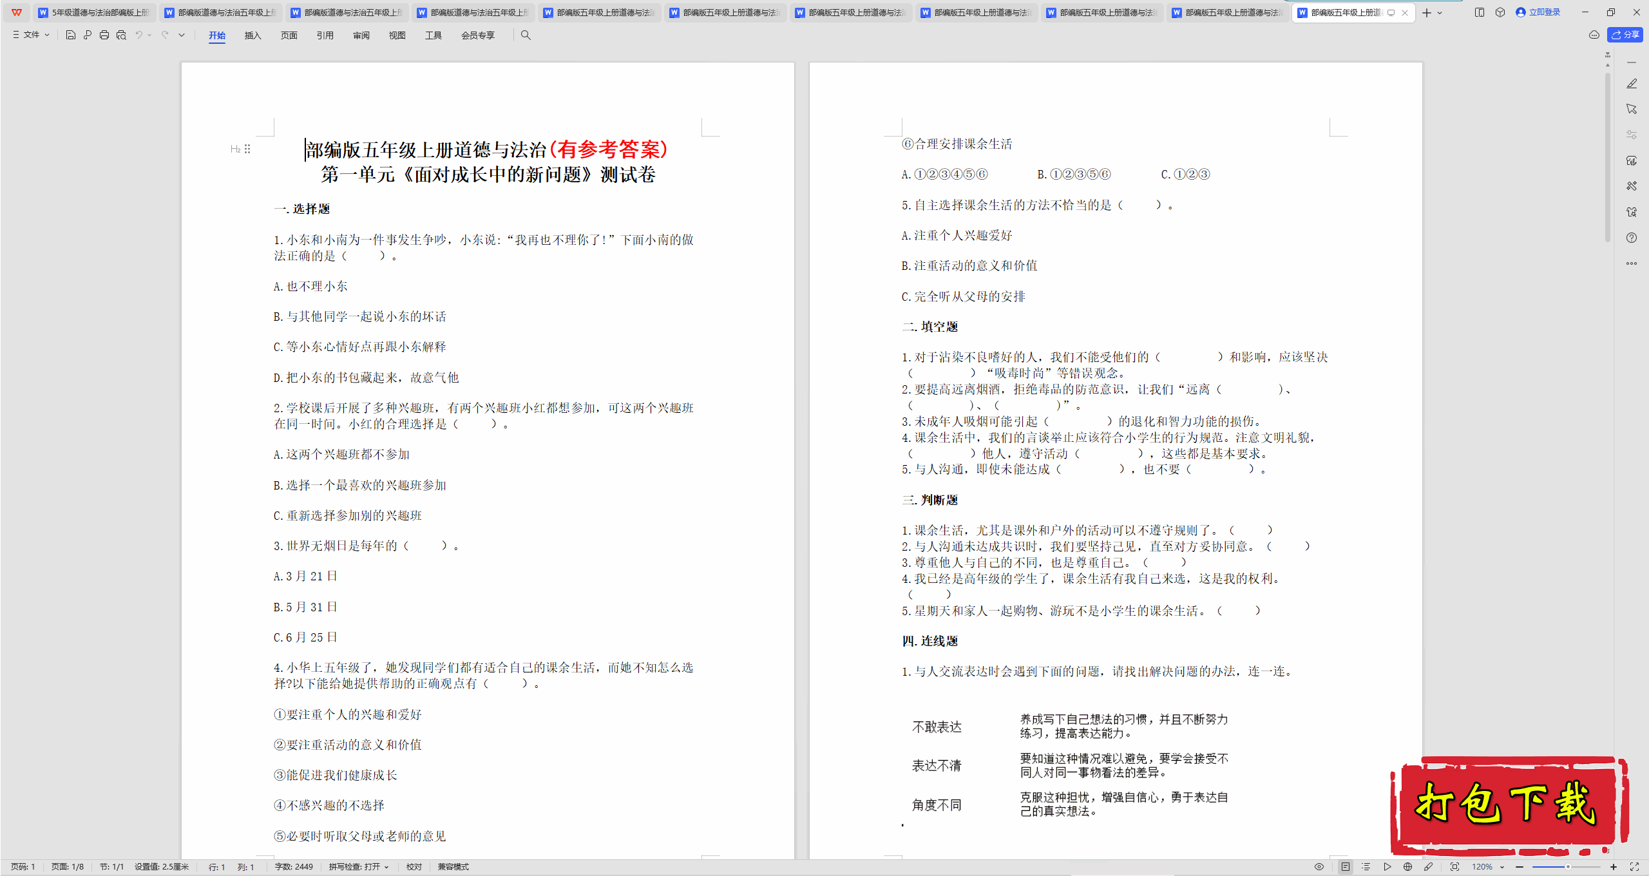This screenshot has width=1649, height=876.
Task: Click the new tab plus button
Action: [1427, 13]
